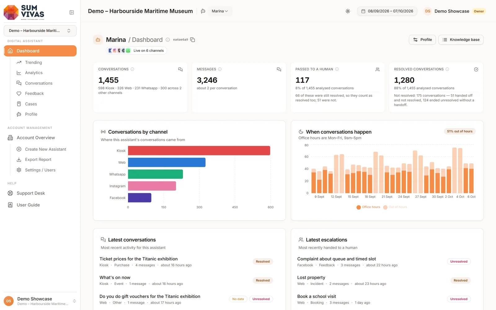
Task: Open Ticket prices for the Titanic exhibition conversation
Action: (139, 259)
